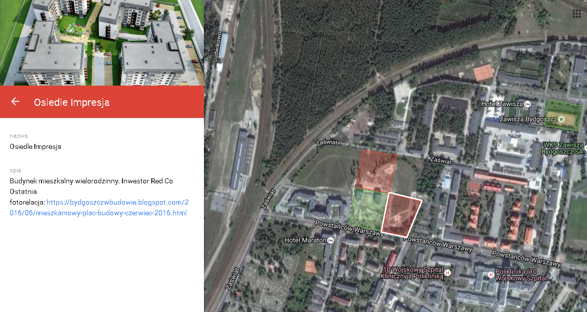This screenshot has height=312, width=587.
Task: Click the back arrow beside Osiedle Impresja
Action: pos(15,101)
